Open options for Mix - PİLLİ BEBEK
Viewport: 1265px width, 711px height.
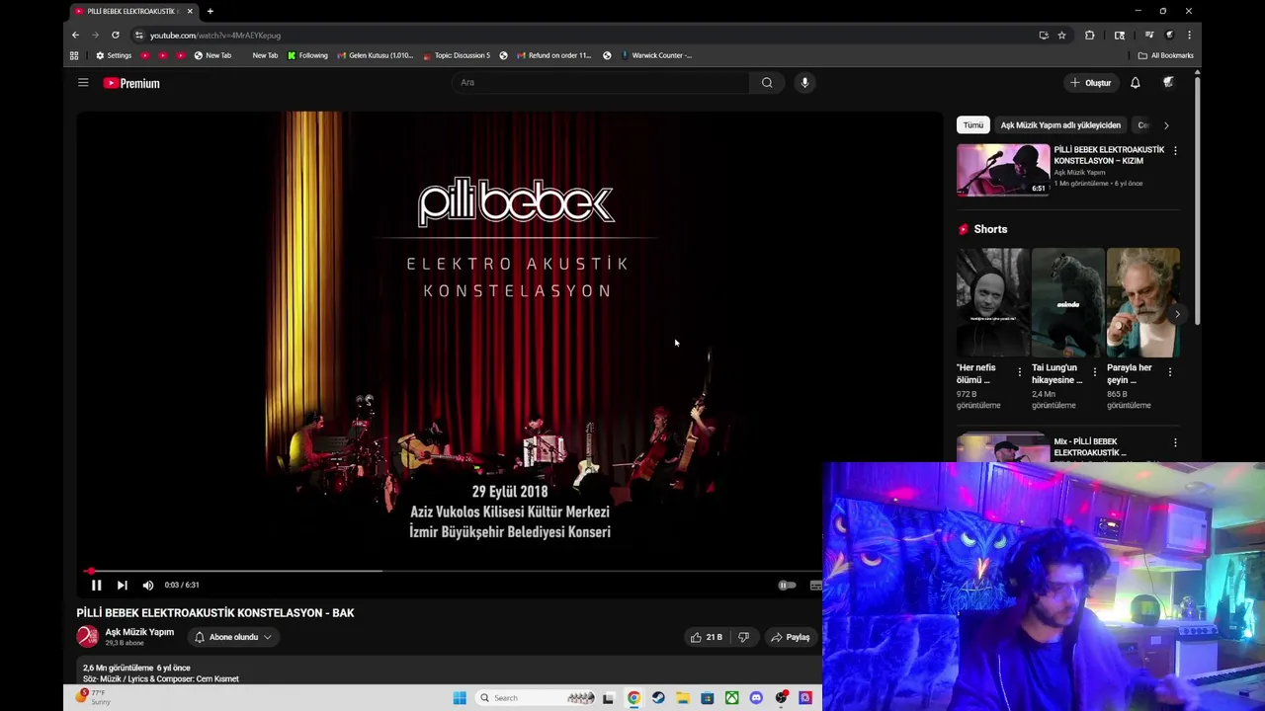coord(1175,443)
